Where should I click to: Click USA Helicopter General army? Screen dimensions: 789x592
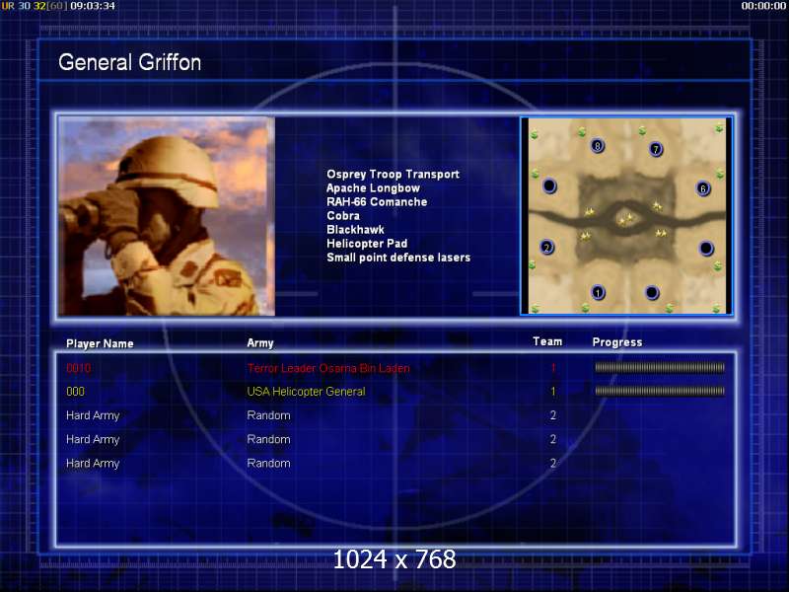pyautogui.click(x=306, y=392)
